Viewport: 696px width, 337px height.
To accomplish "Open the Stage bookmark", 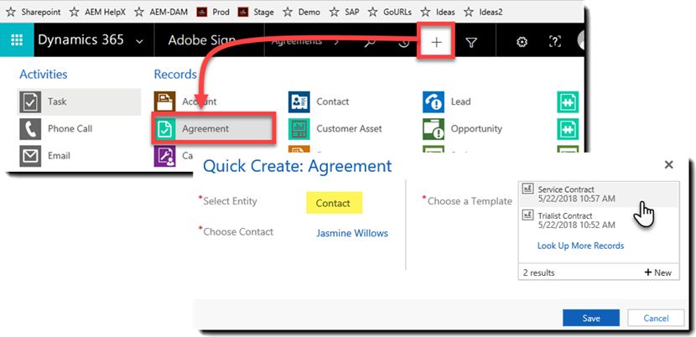I will [x=256, y=12].
